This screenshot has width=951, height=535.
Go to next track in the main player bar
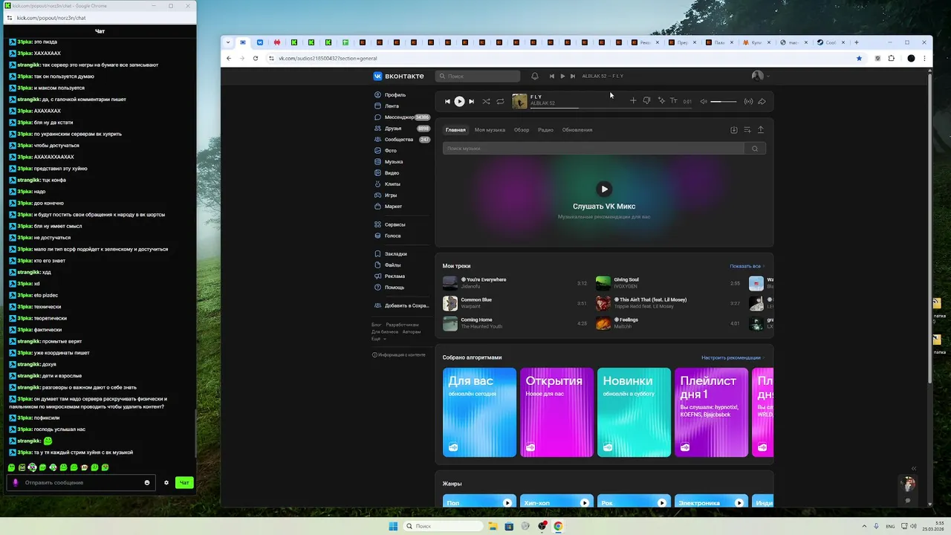(471, 101)
